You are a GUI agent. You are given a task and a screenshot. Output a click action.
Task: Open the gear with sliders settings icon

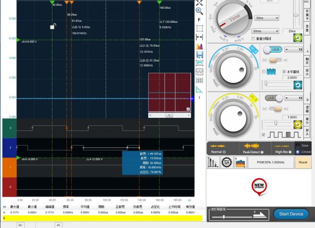[x=227, y=162]
